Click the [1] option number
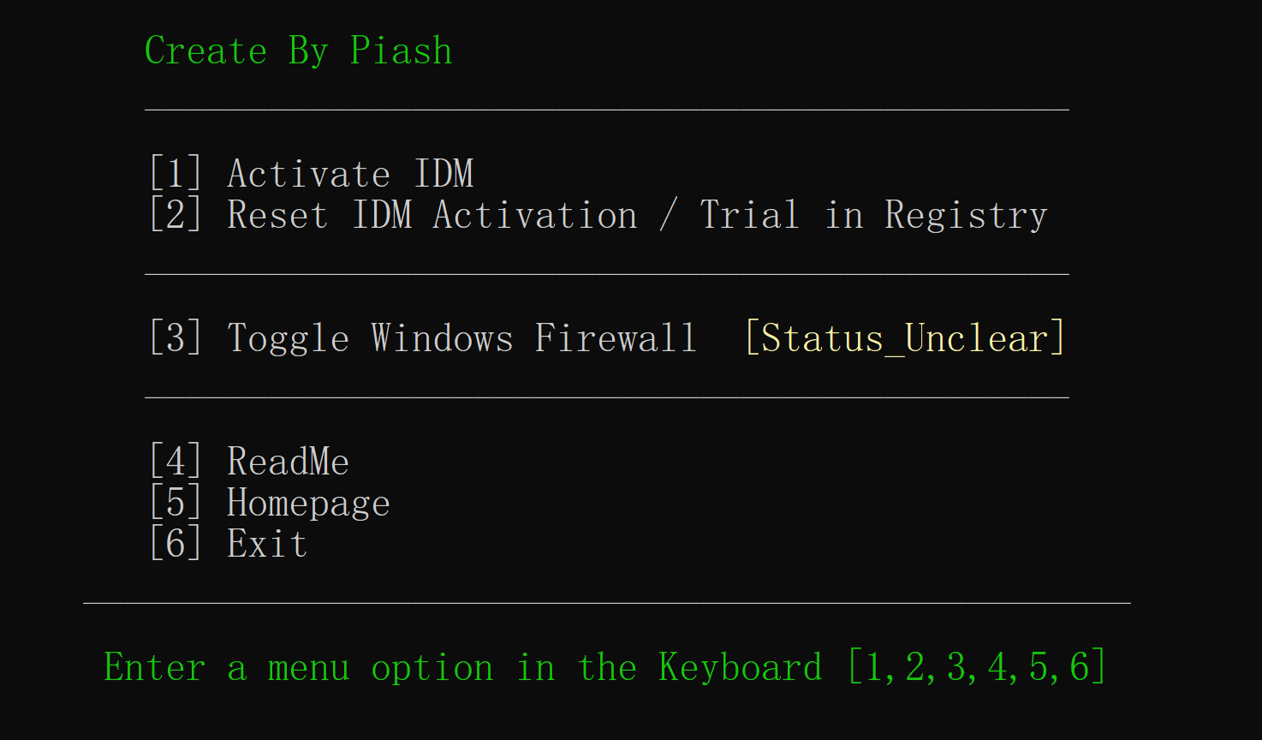This screenshot has height=740, width=1262. (x=176, y=174)
